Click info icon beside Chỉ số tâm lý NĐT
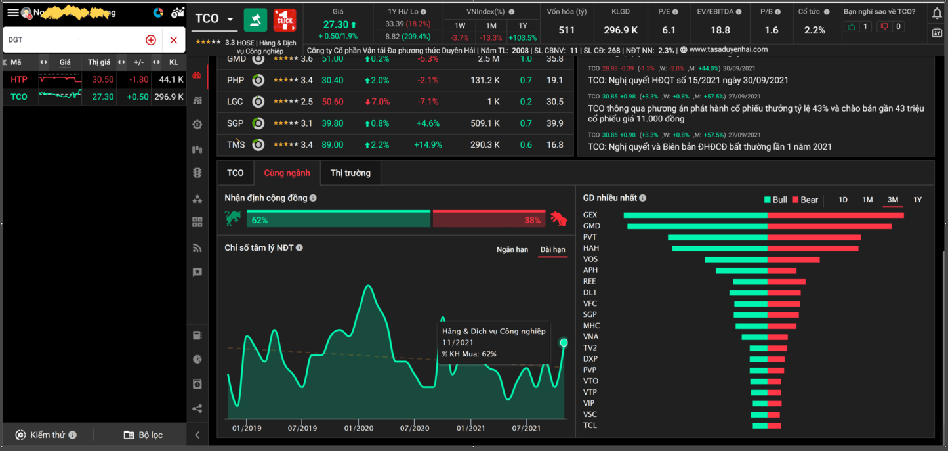Viewport: 948px width, 451px height. point(299,247)
